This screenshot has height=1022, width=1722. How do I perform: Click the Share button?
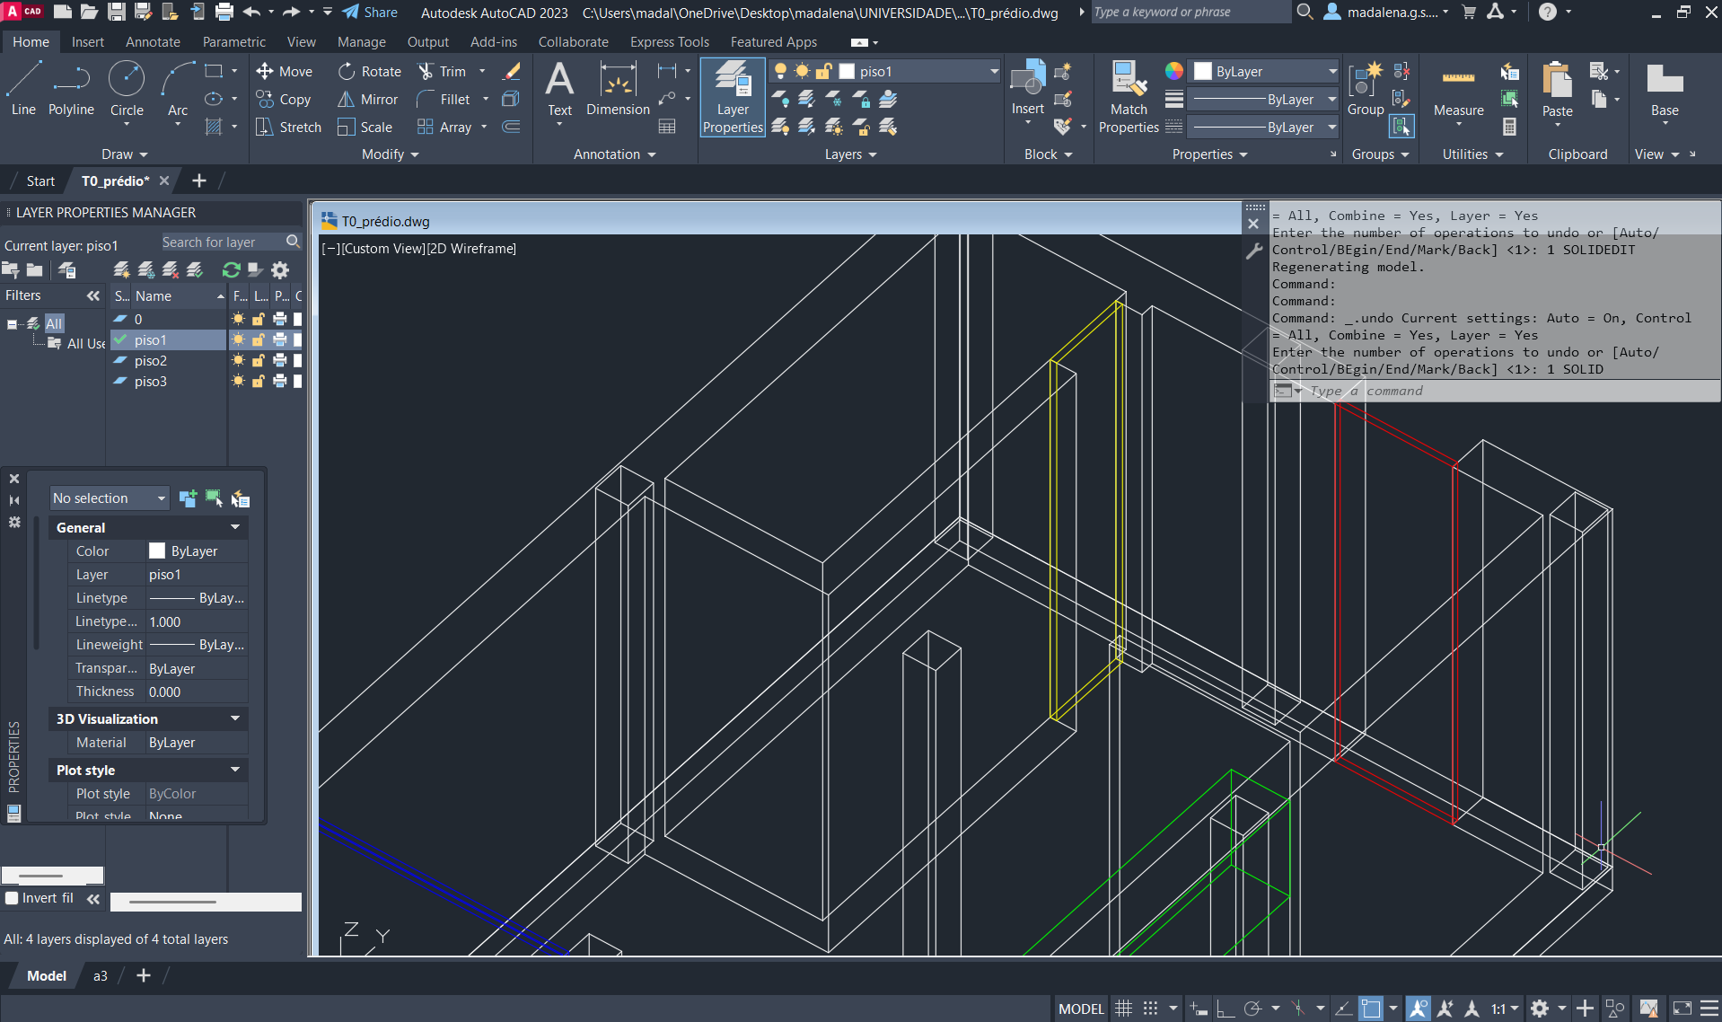point(370,13)
